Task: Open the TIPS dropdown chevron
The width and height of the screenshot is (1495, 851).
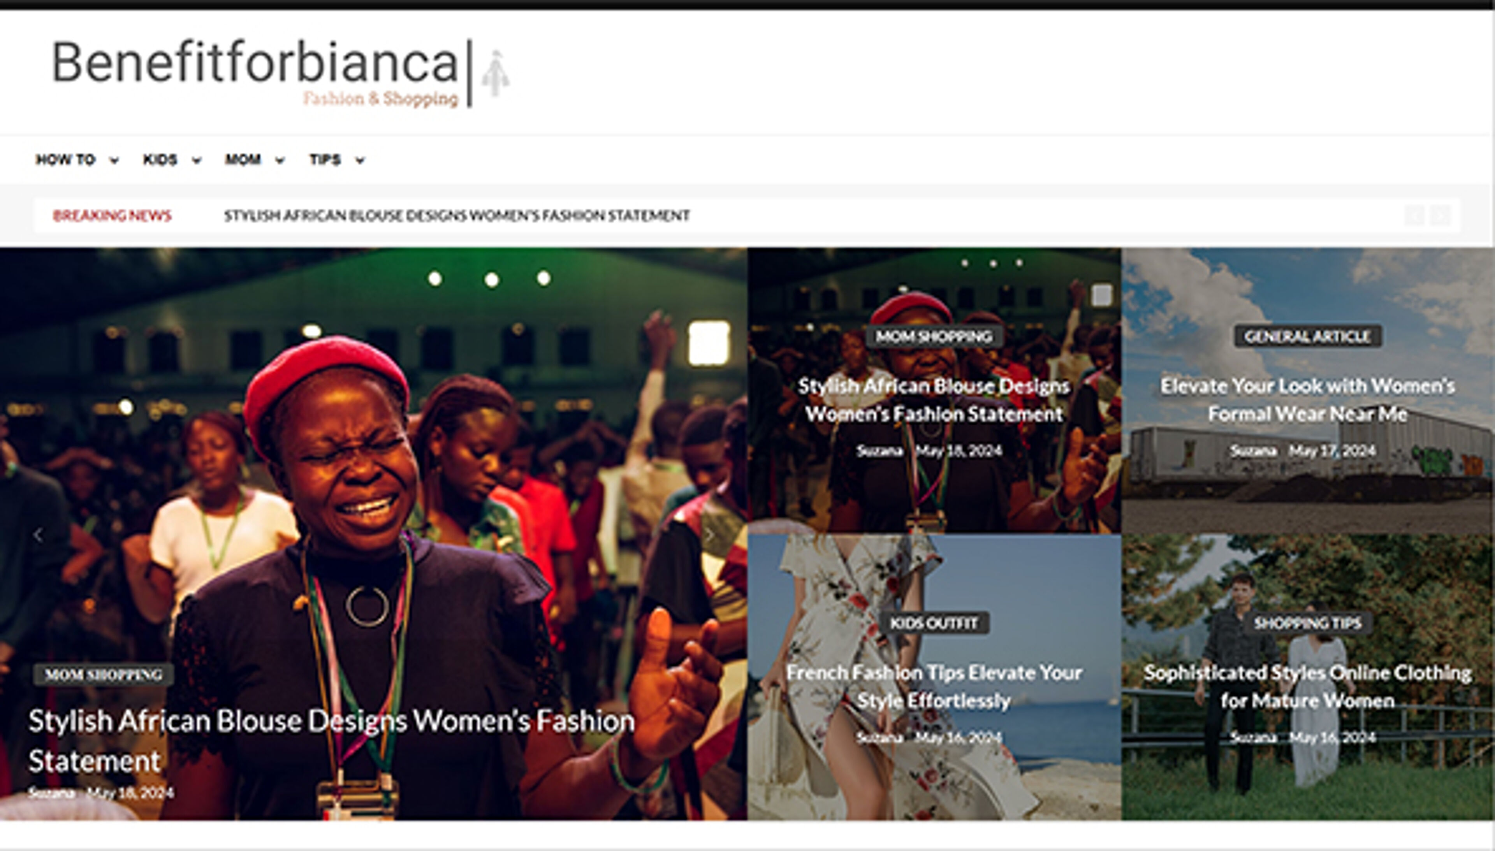Action: (360, 160)
